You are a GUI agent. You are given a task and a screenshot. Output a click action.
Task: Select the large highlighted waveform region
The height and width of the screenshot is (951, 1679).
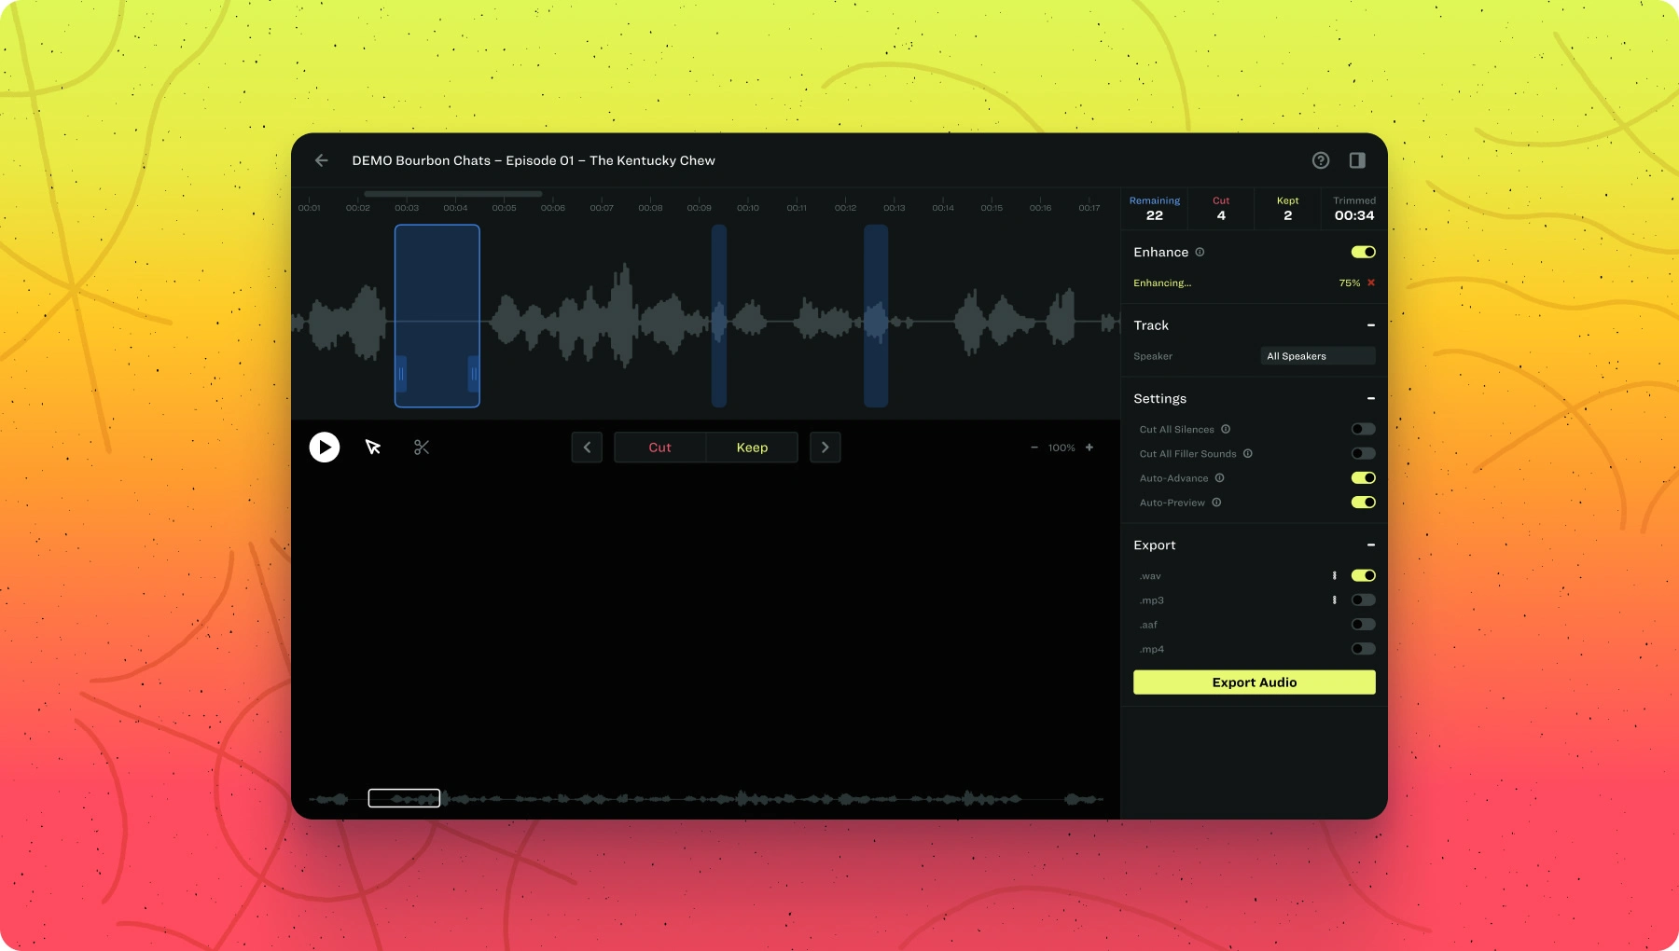pos(437,316)
